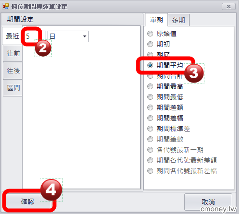Screen dimensions: 239x214
Task: Click the 取消 button
Action: (x=208, y=202)
